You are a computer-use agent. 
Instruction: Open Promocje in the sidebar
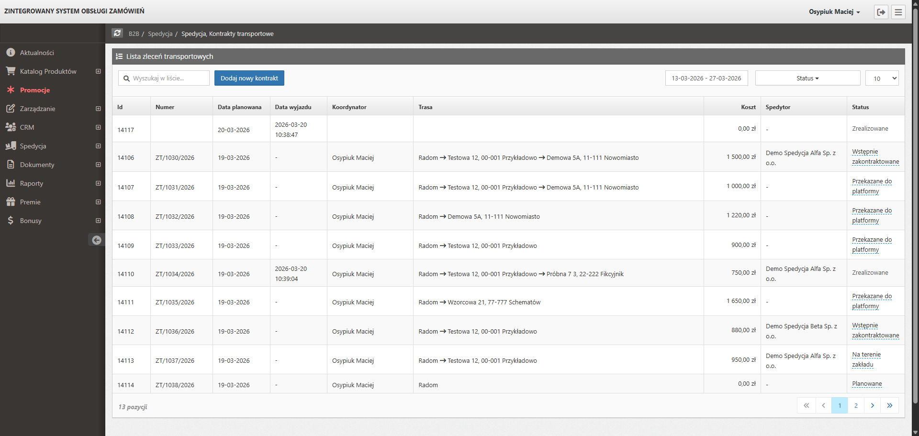point(35,90)
